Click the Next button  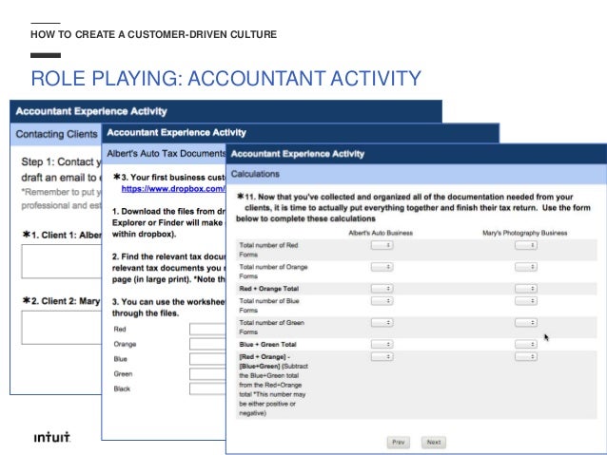coord(434,443)
